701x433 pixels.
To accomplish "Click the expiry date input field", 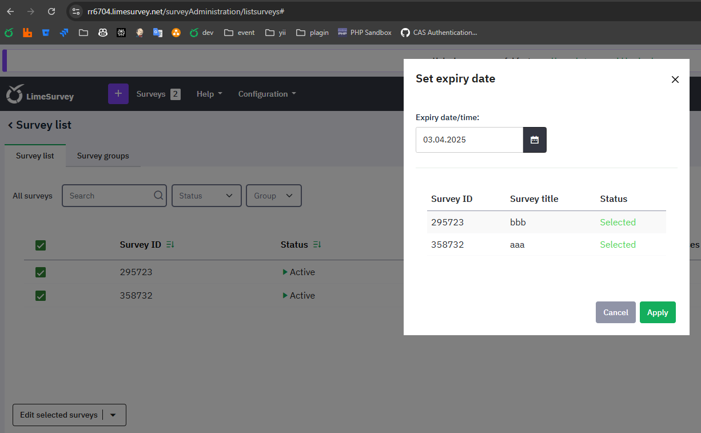I will [469, 140].
